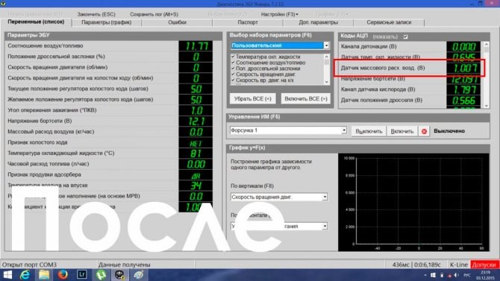Expand the Скорость вращения двиг. vertical axis dropdown
Viewport: 500px width, 281px height.
[325, 197]
